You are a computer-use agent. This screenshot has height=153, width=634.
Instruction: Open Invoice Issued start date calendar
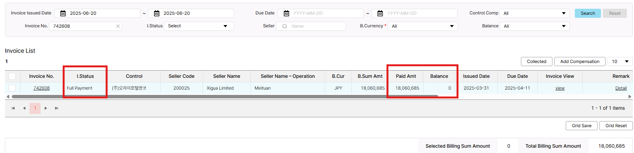pos(63,13)
